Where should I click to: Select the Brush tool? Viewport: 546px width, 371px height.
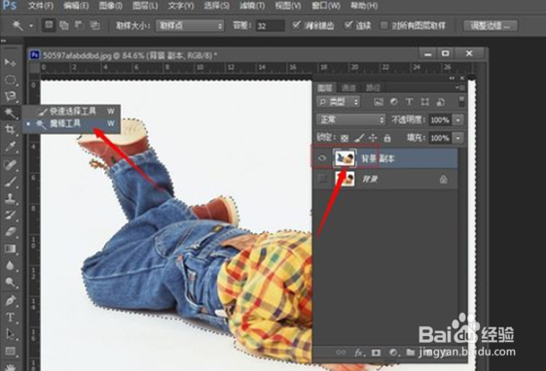(x=10, y=182)
